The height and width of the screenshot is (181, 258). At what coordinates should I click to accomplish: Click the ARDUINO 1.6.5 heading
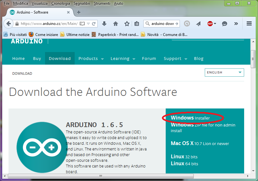(94, 125)
